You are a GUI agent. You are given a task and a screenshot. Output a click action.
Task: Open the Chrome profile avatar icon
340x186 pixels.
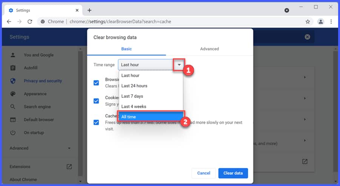click(x=321, y=21)
